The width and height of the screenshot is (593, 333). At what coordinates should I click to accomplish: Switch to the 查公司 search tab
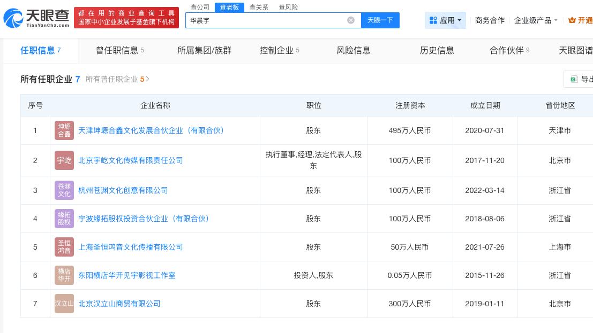tap(199, 7)
